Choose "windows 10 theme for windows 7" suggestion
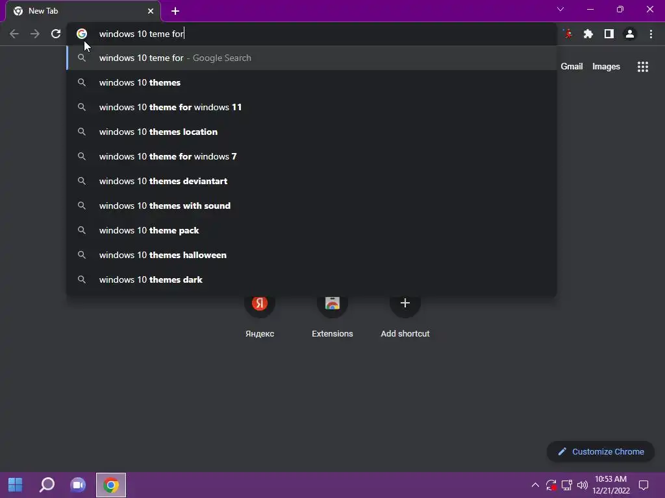This screenshot has height=498, width=665. pos(312,156)
